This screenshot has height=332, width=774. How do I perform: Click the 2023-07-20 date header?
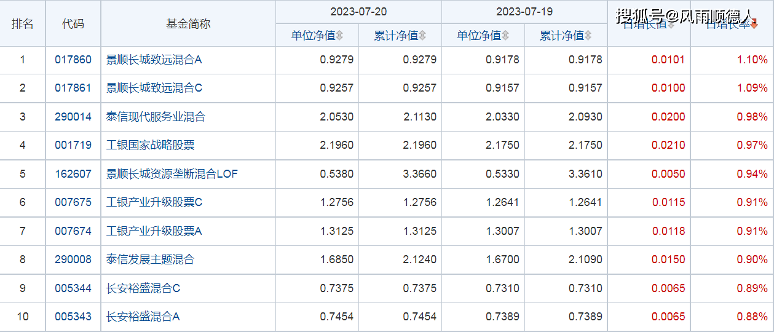pos(358,12)
